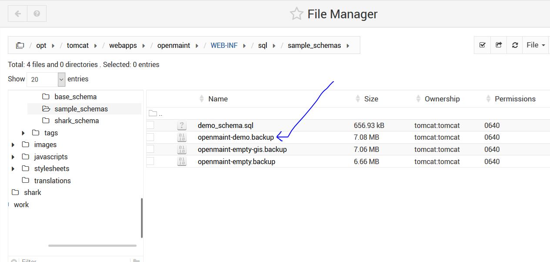Click the select all checkmark toolbar icon
Image resolution: width=550 pixels, height=262 pixels.
pos(482,45)
